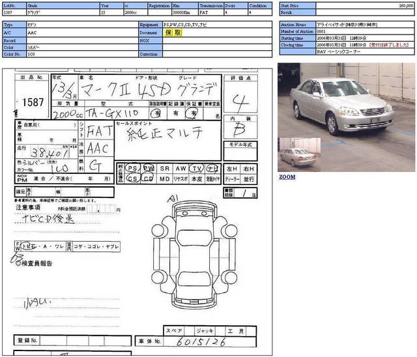The height and width of the screenshot is (357, 417).
Task: Click the Document label
Action: (151, 33)
